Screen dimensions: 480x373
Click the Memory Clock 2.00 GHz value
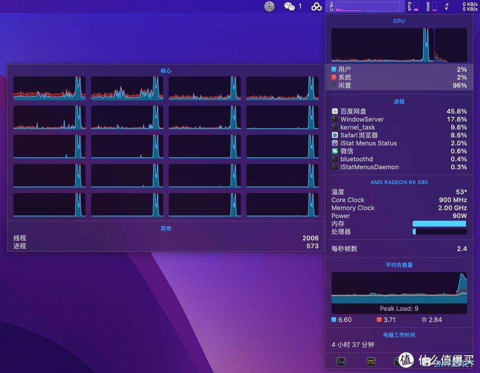(453, 208)
